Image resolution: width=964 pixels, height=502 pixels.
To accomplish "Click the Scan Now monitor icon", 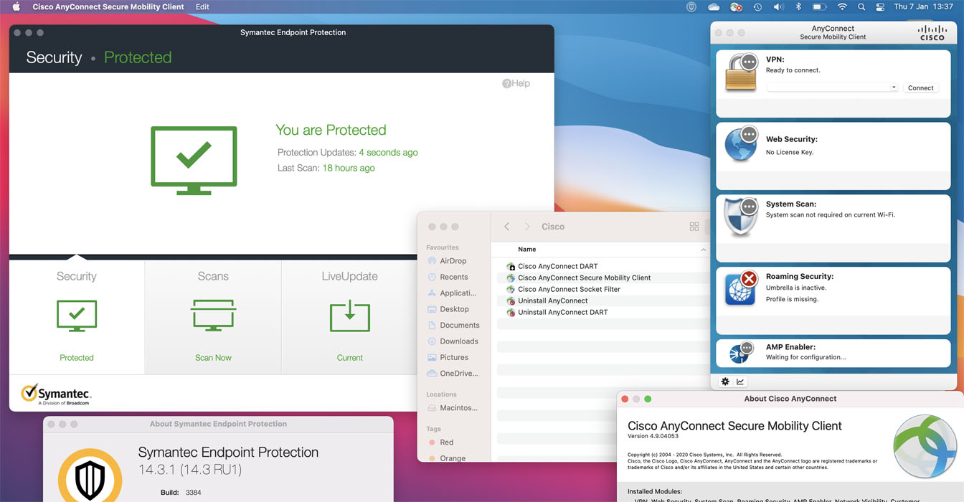I will tap(213, 316).
